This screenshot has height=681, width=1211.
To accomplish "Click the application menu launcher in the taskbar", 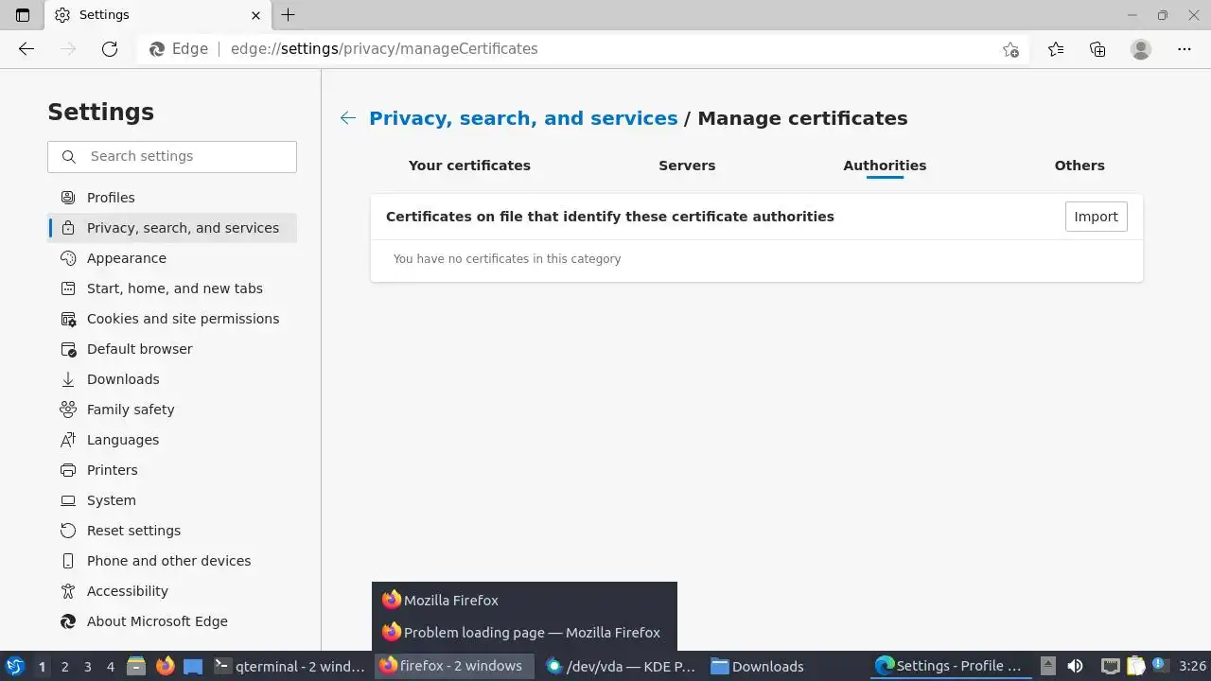I will [15, 666].
